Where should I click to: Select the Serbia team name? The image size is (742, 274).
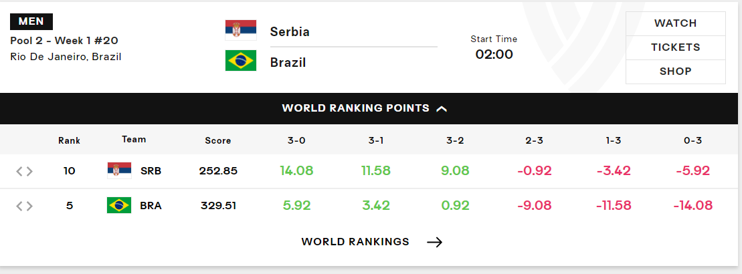click(290, 31)
